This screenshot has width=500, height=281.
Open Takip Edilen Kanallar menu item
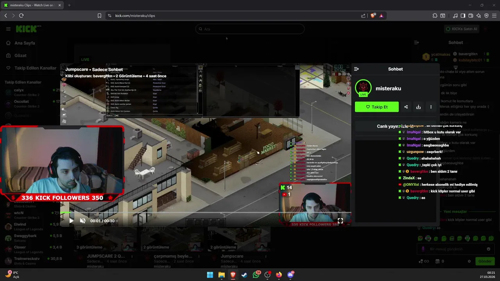click(x=31, y=68)
